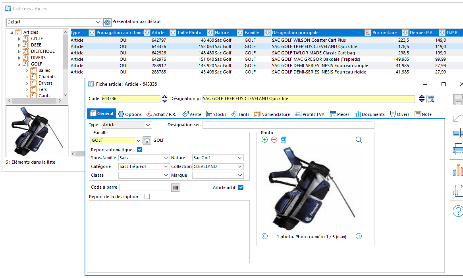Expand the CYCLE tree node
This screenshot has height=278, width=463.
pos(19,39)
